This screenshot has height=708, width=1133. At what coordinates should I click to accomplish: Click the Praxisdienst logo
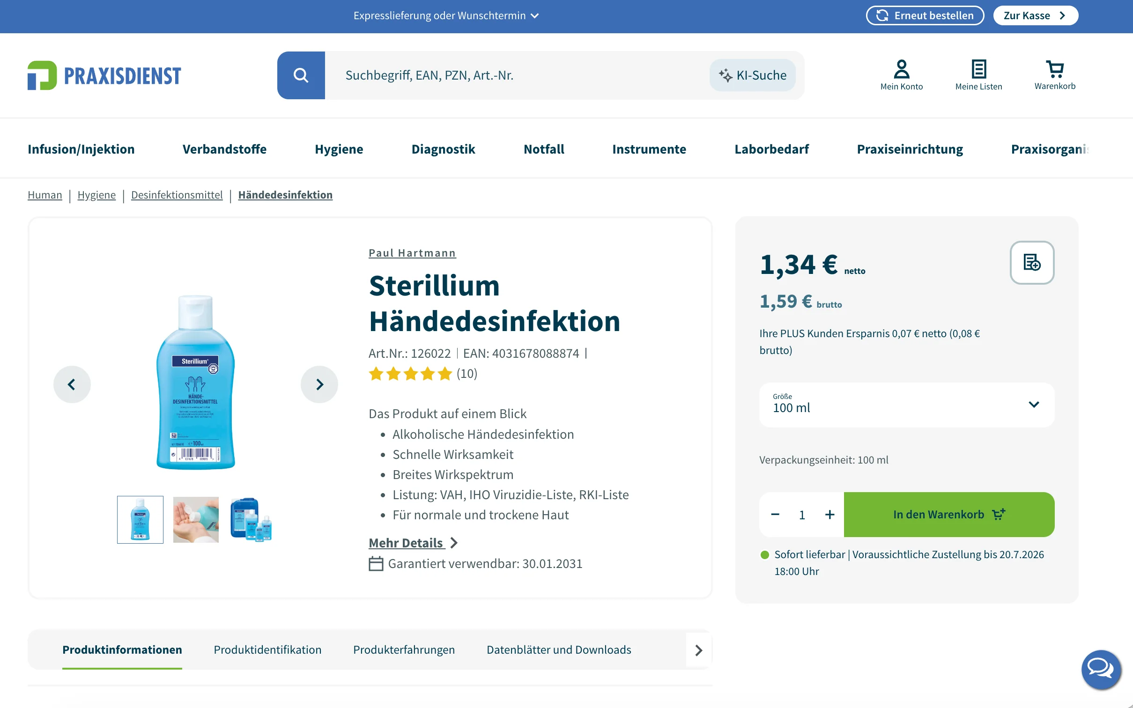click(x=104, y=75)
